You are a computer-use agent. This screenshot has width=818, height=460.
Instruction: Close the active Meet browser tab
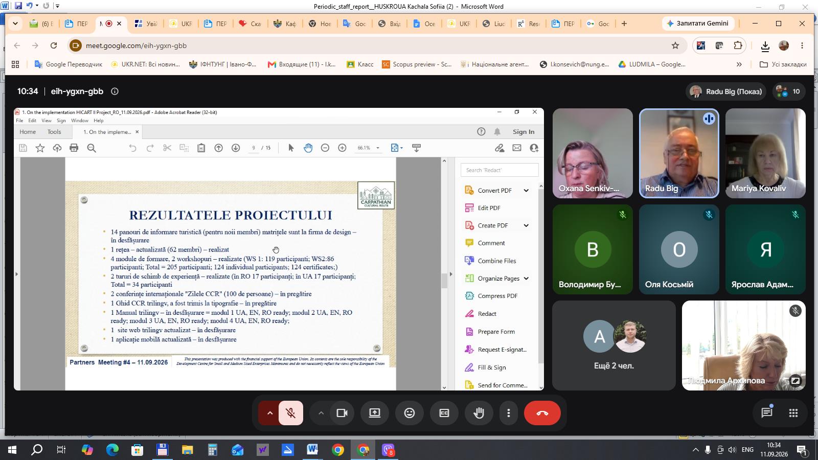coord(119,24)
